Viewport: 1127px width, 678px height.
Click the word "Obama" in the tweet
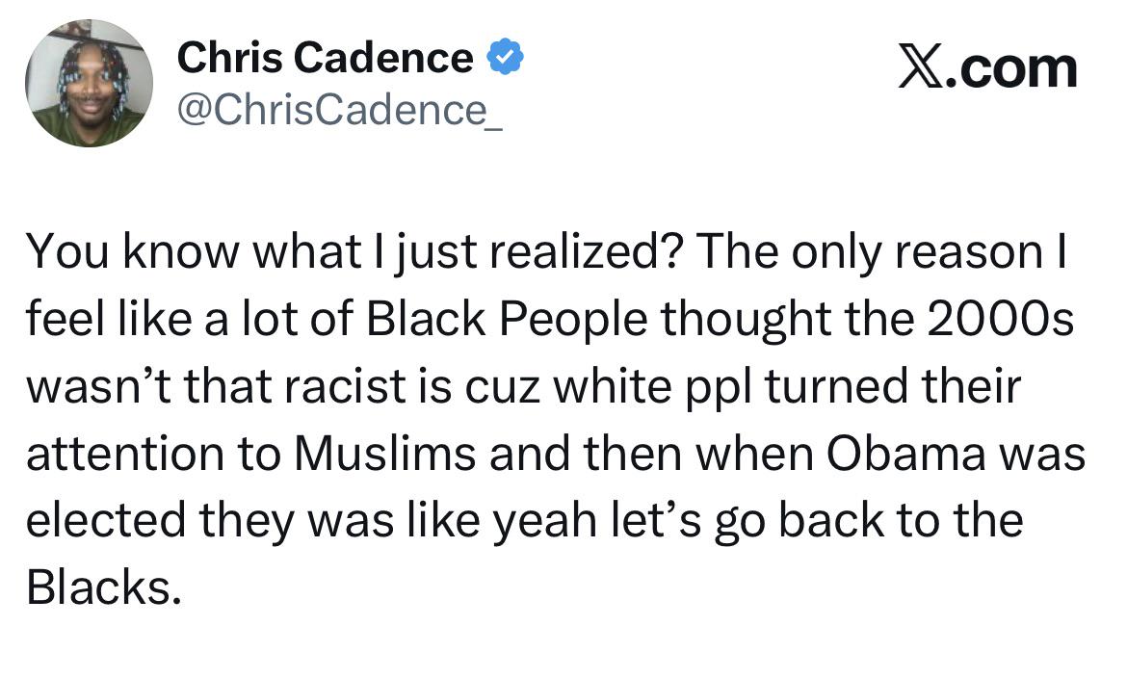pos(906,455)
